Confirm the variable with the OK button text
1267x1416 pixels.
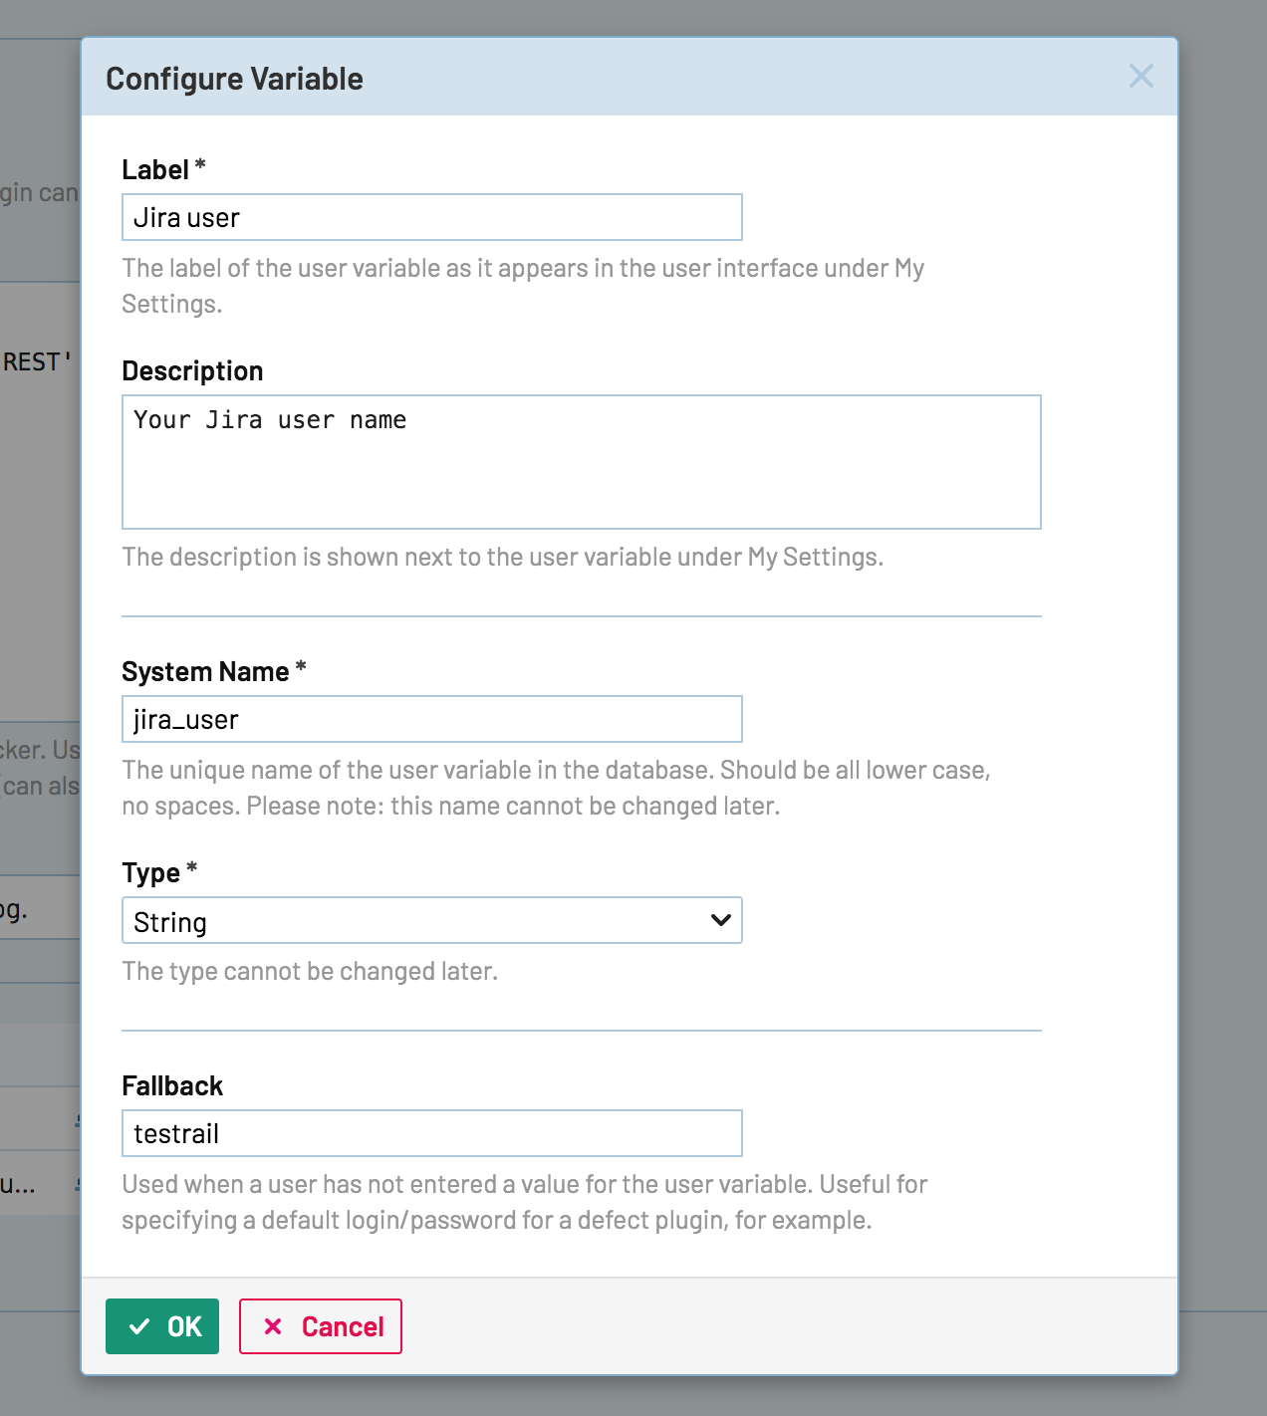pyautogui.click(x=184, y=1326)
